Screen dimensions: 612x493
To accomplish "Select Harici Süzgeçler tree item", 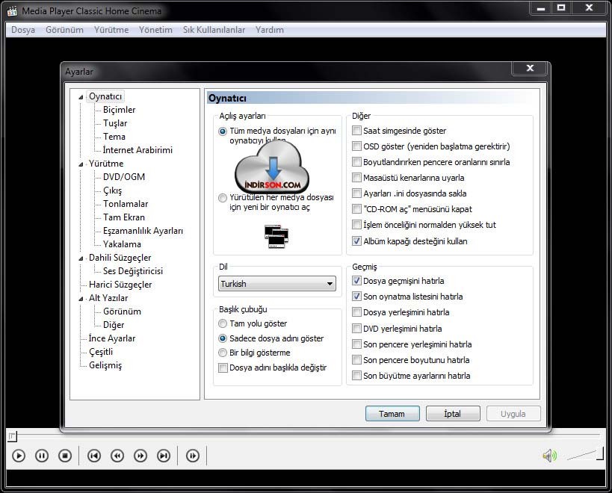I will (120, 285).
